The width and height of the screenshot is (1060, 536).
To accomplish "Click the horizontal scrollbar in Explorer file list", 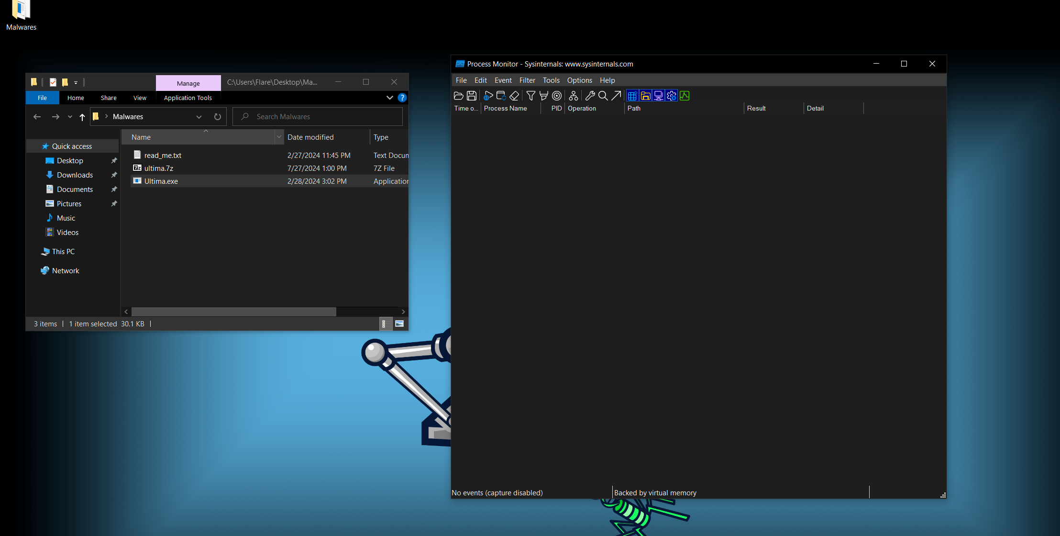I will 233,312.
